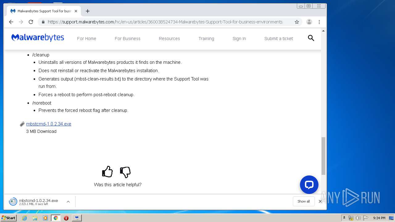Click the Malwarebytes logo in the header
395x222 pixels.
click(38, 38)
